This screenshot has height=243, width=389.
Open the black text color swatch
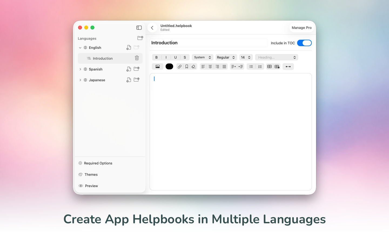point(169,66)
